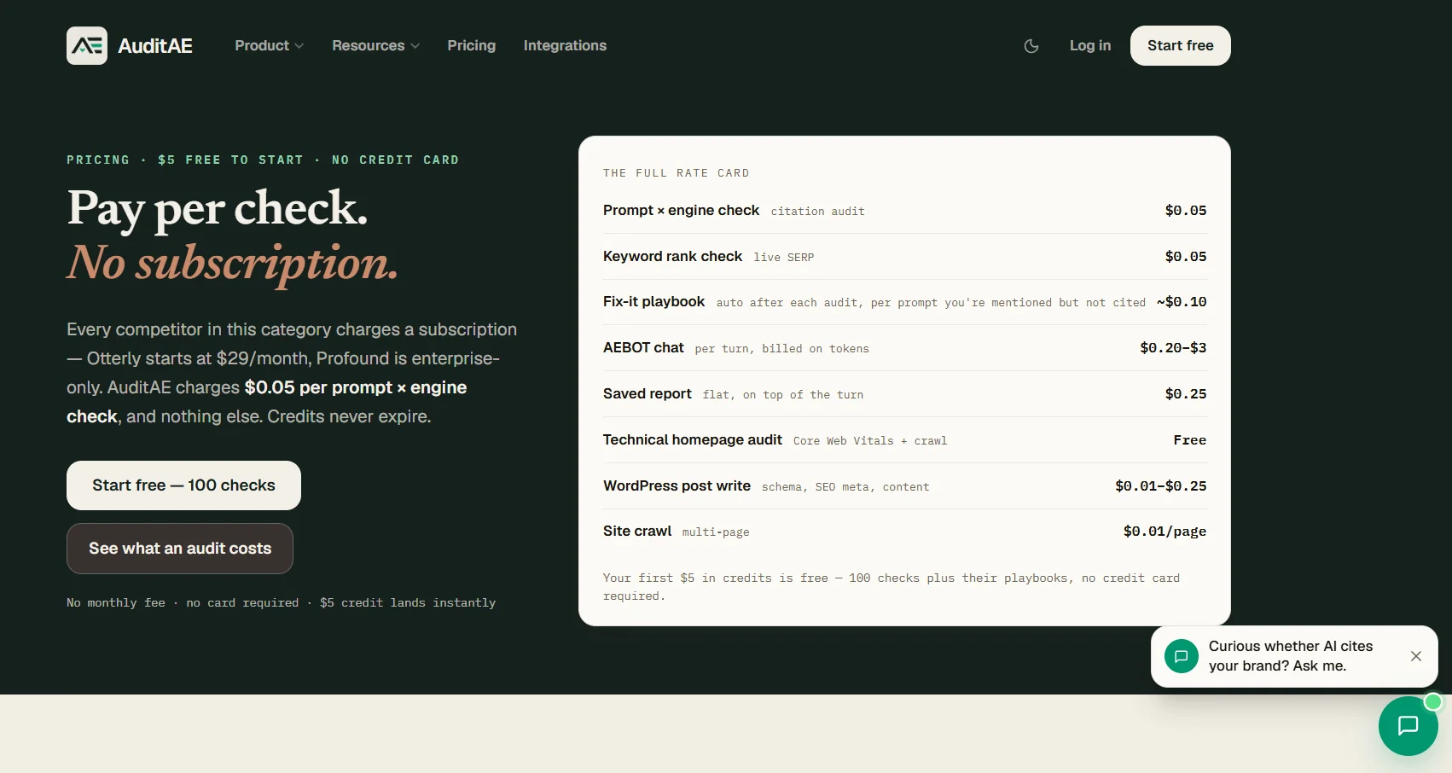Screen dimensions: 1452x773
Task: Click the $0.20–$3 price value
Action: (1173, 348)
